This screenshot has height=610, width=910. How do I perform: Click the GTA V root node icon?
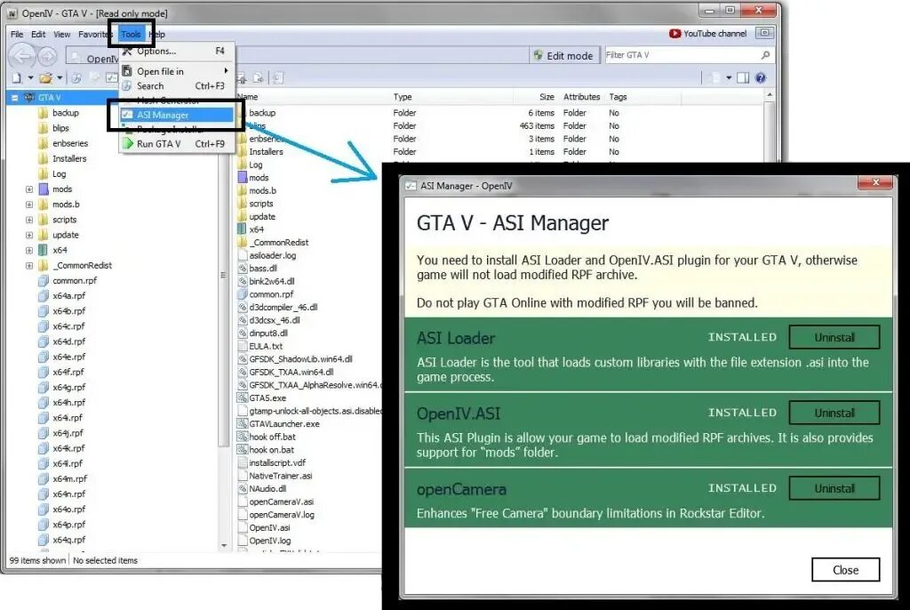(x=29, y=98)
